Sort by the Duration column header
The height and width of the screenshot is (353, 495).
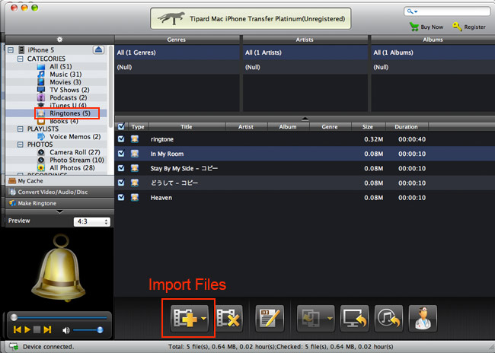coord(407,127)
